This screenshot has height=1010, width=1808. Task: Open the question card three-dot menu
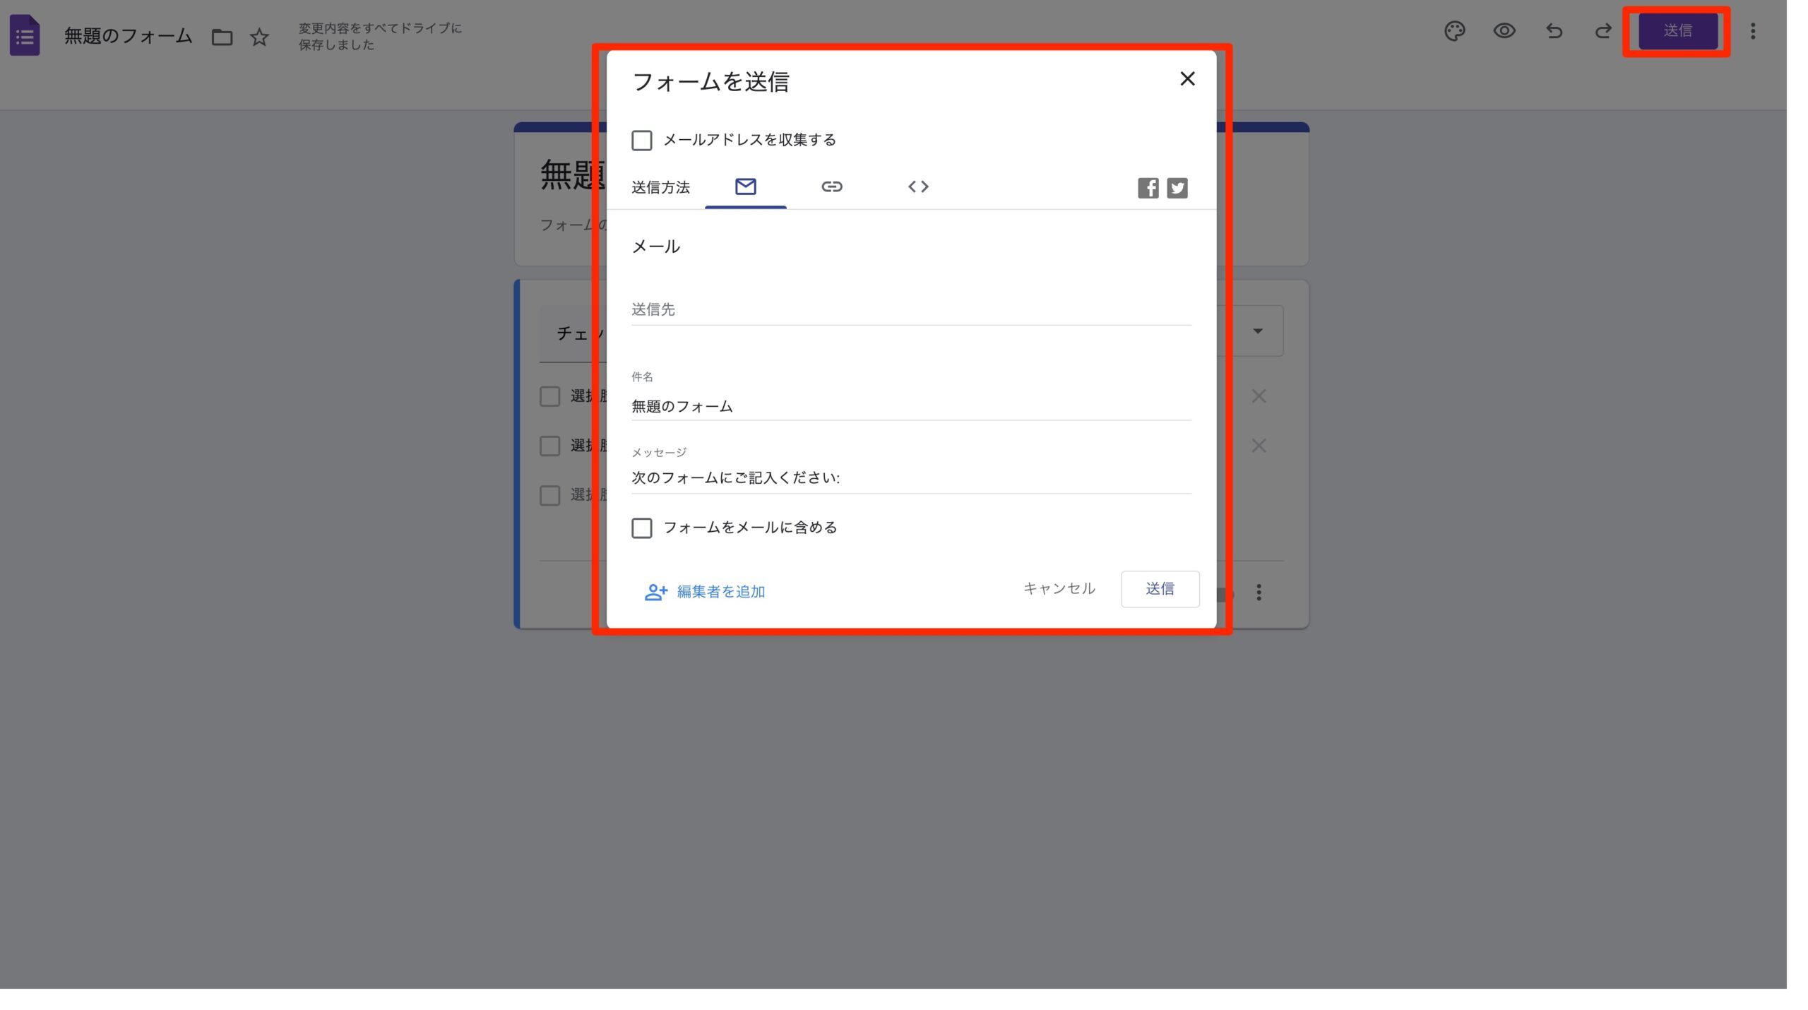1259,592
